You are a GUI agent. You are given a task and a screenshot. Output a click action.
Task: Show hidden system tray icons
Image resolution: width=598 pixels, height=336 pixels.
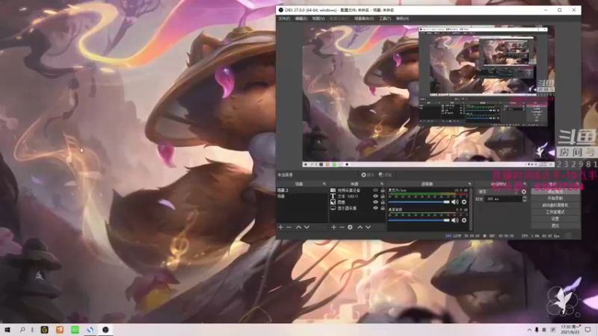(x=529, y=330)
